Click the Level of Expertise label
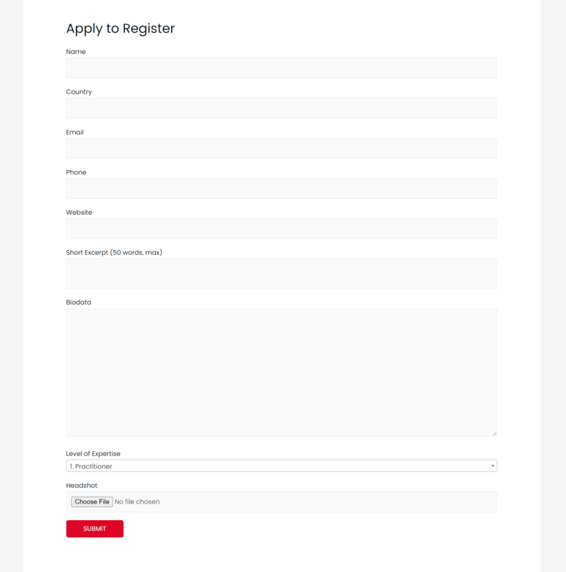 (x=93, y=453)
